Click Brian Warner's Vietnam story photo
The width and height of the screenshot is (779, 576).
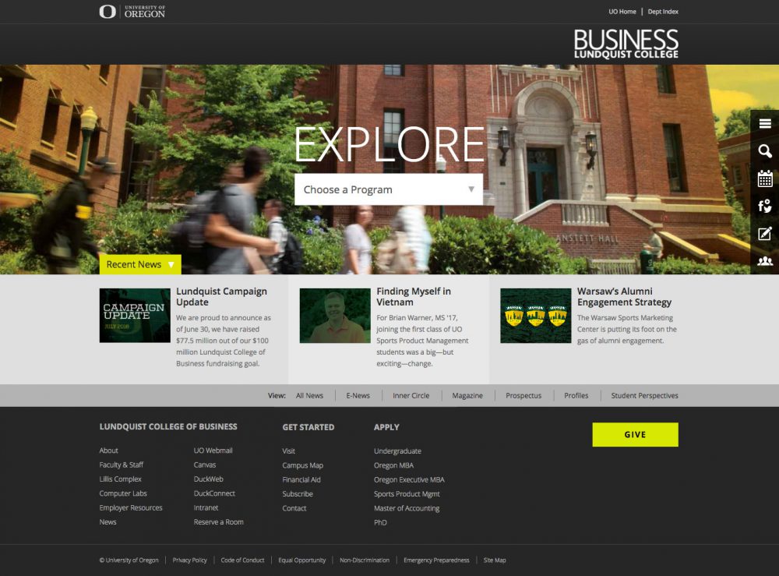(x=334, y=315)
